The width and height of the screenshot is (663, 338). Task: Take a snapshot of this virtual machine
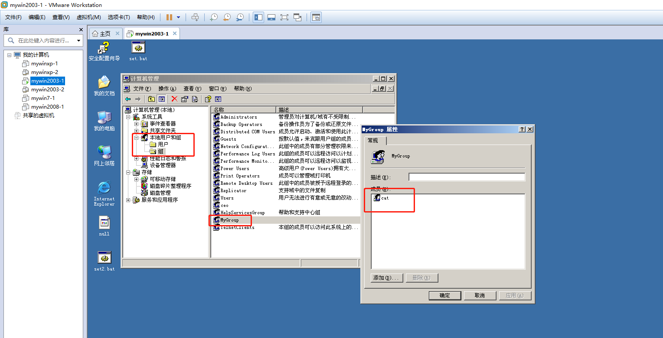tap(214, 17)
